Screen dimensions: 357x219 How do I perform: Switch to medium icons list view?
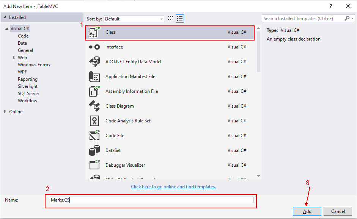coord(180,19)
